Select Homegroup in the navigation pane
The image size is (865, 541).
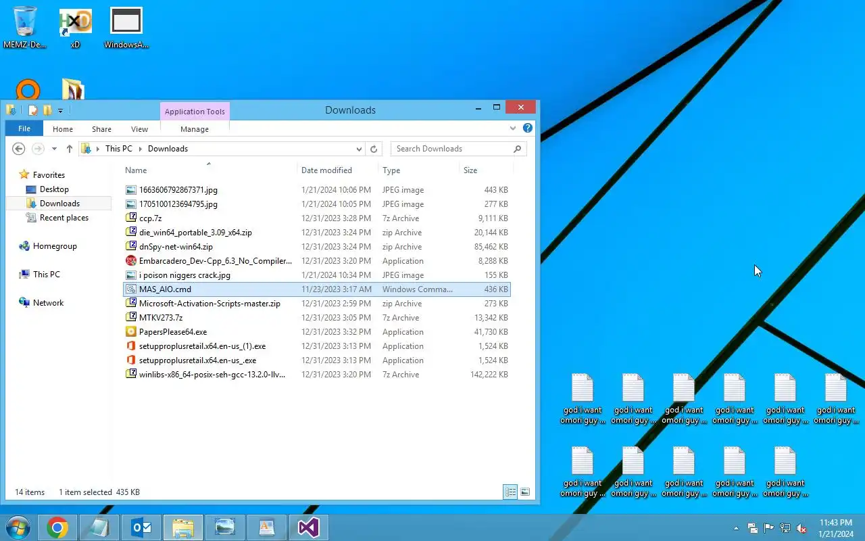(x=55, y=246)
